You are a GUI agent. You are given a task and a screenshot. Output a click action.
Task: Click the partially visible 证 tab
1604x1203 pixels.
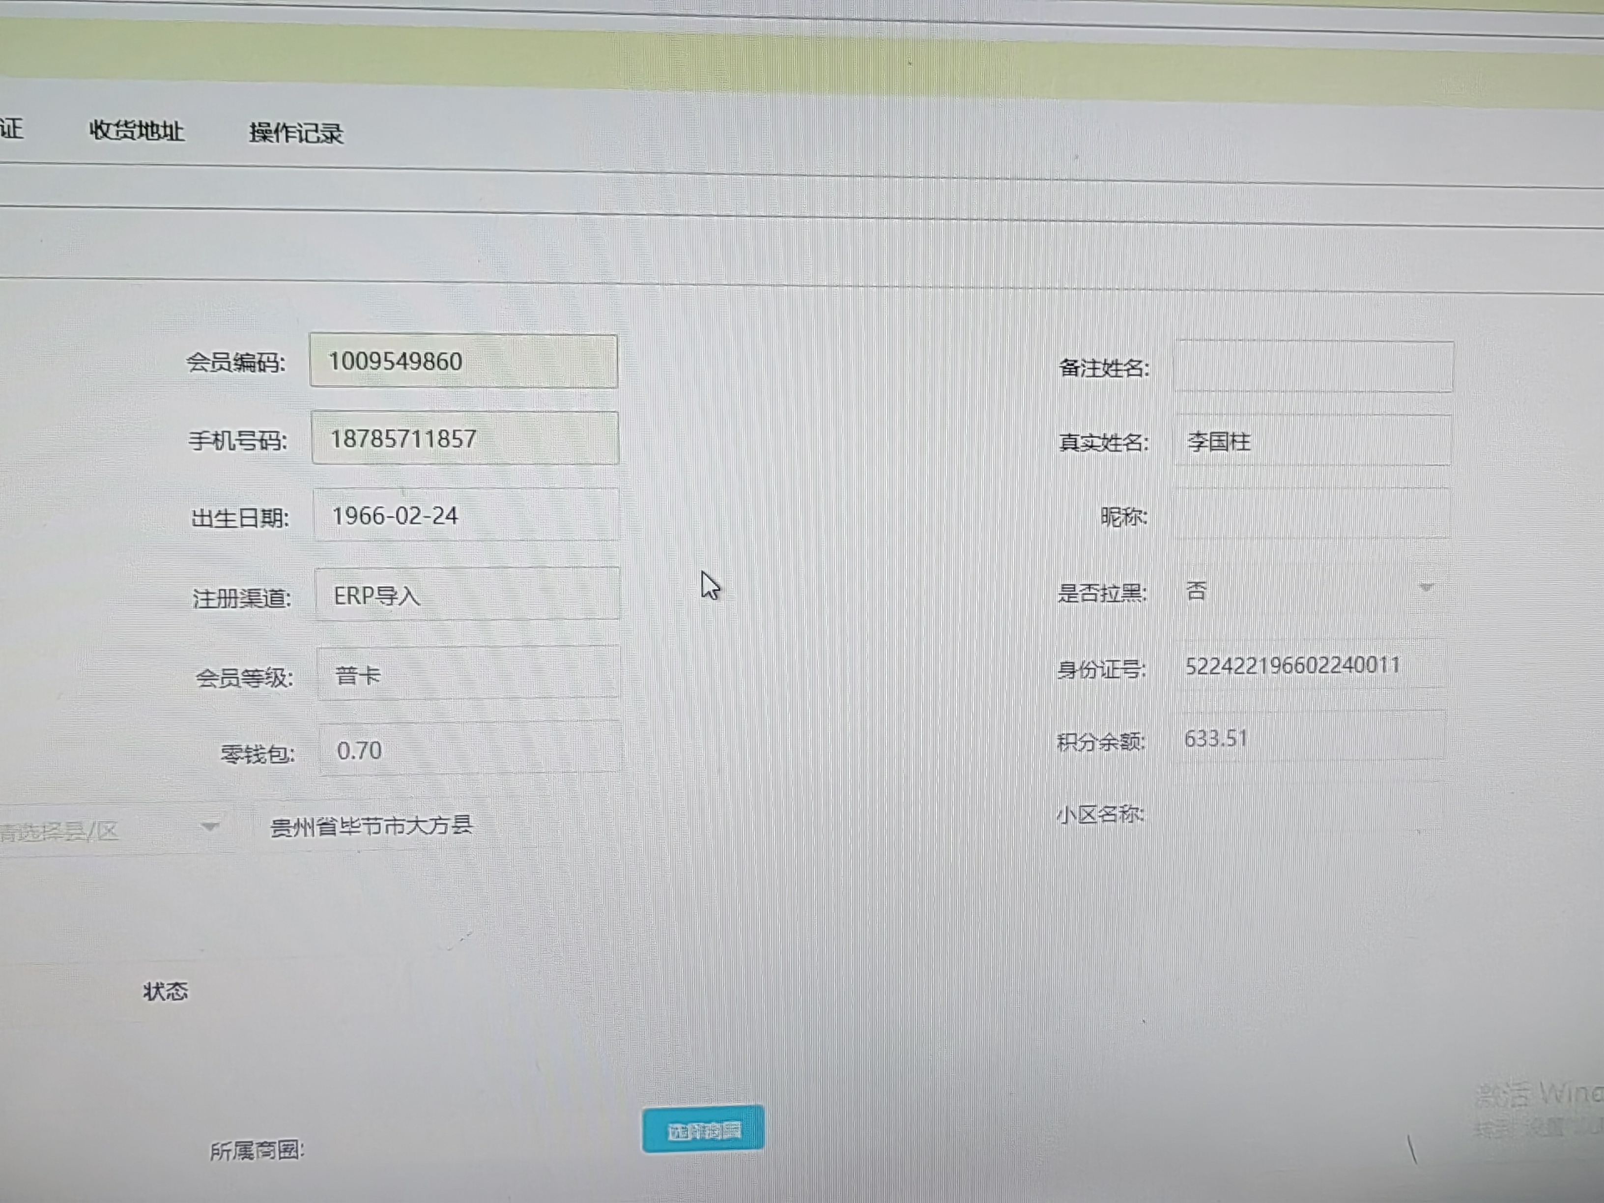pyautogui.click(x=12, y=128)
